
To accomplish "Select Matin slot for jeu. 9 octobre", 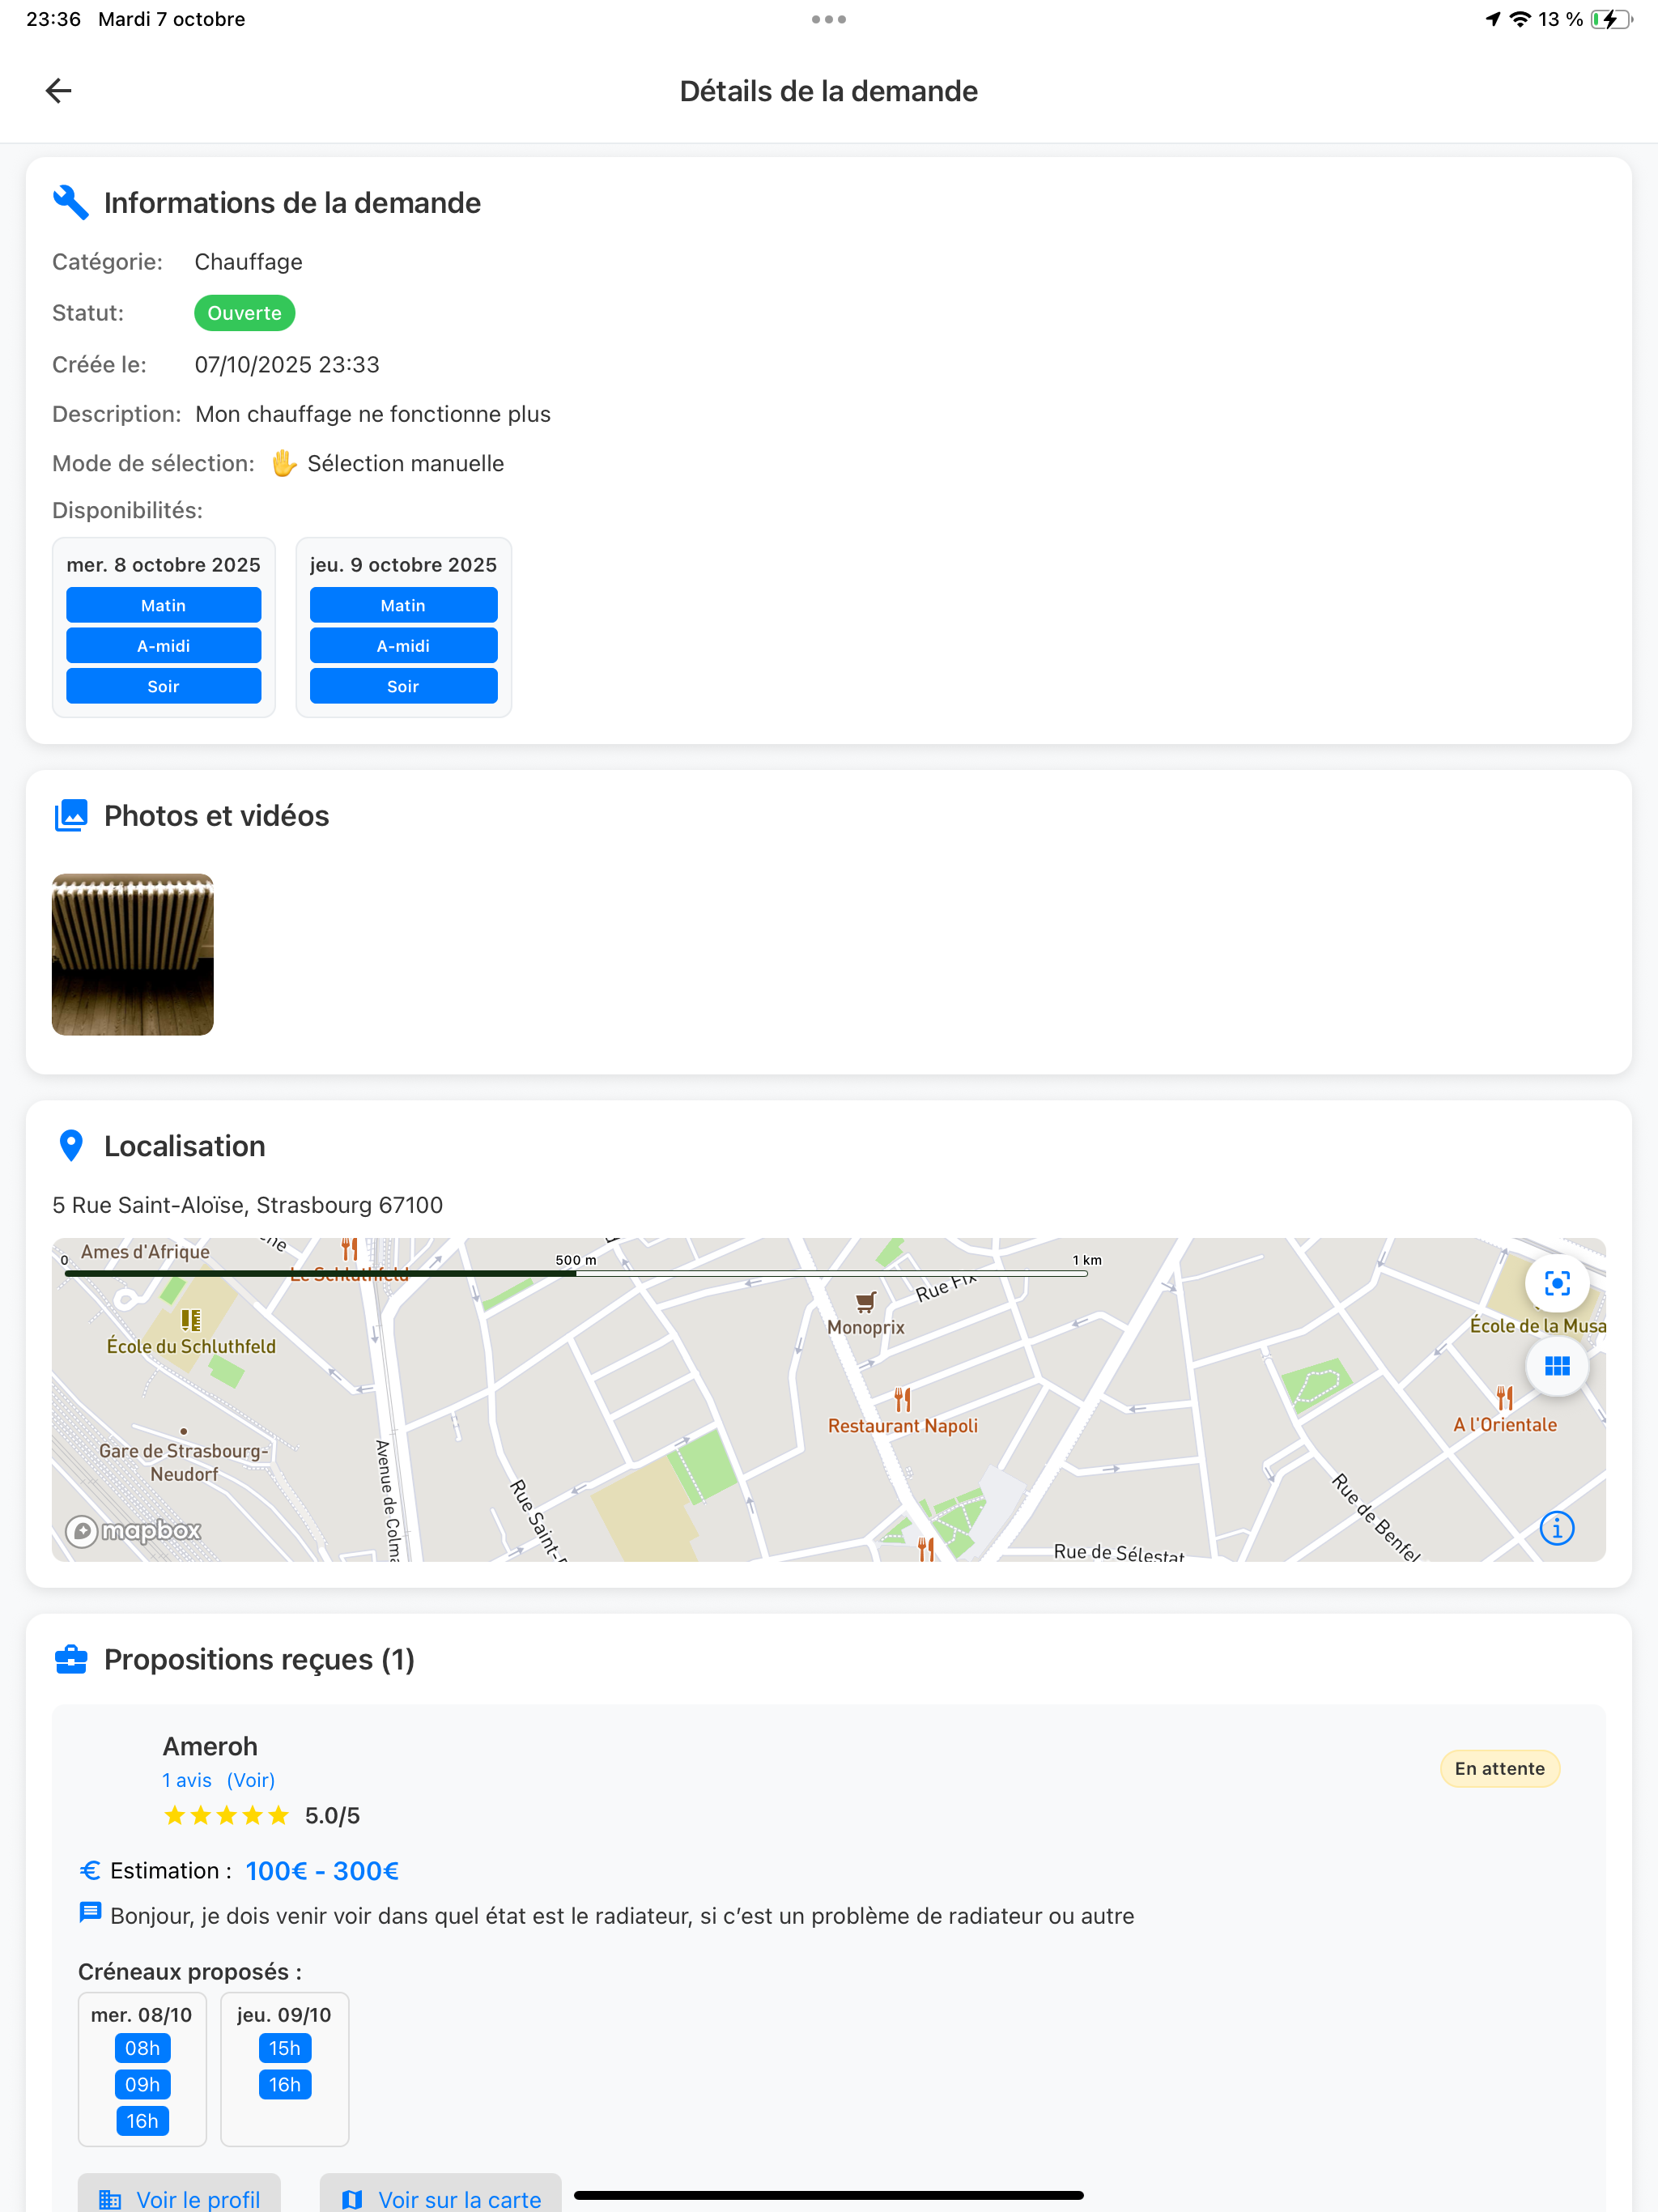I will (x=403, y=606).
